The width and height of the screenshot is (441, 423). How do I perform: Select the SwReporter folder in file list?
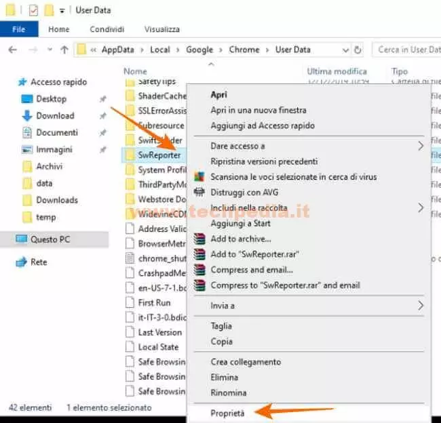159,155
